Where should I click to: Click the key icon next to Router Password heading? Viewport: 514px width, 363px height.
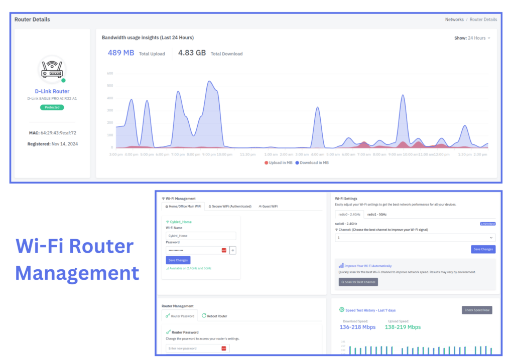168,332
